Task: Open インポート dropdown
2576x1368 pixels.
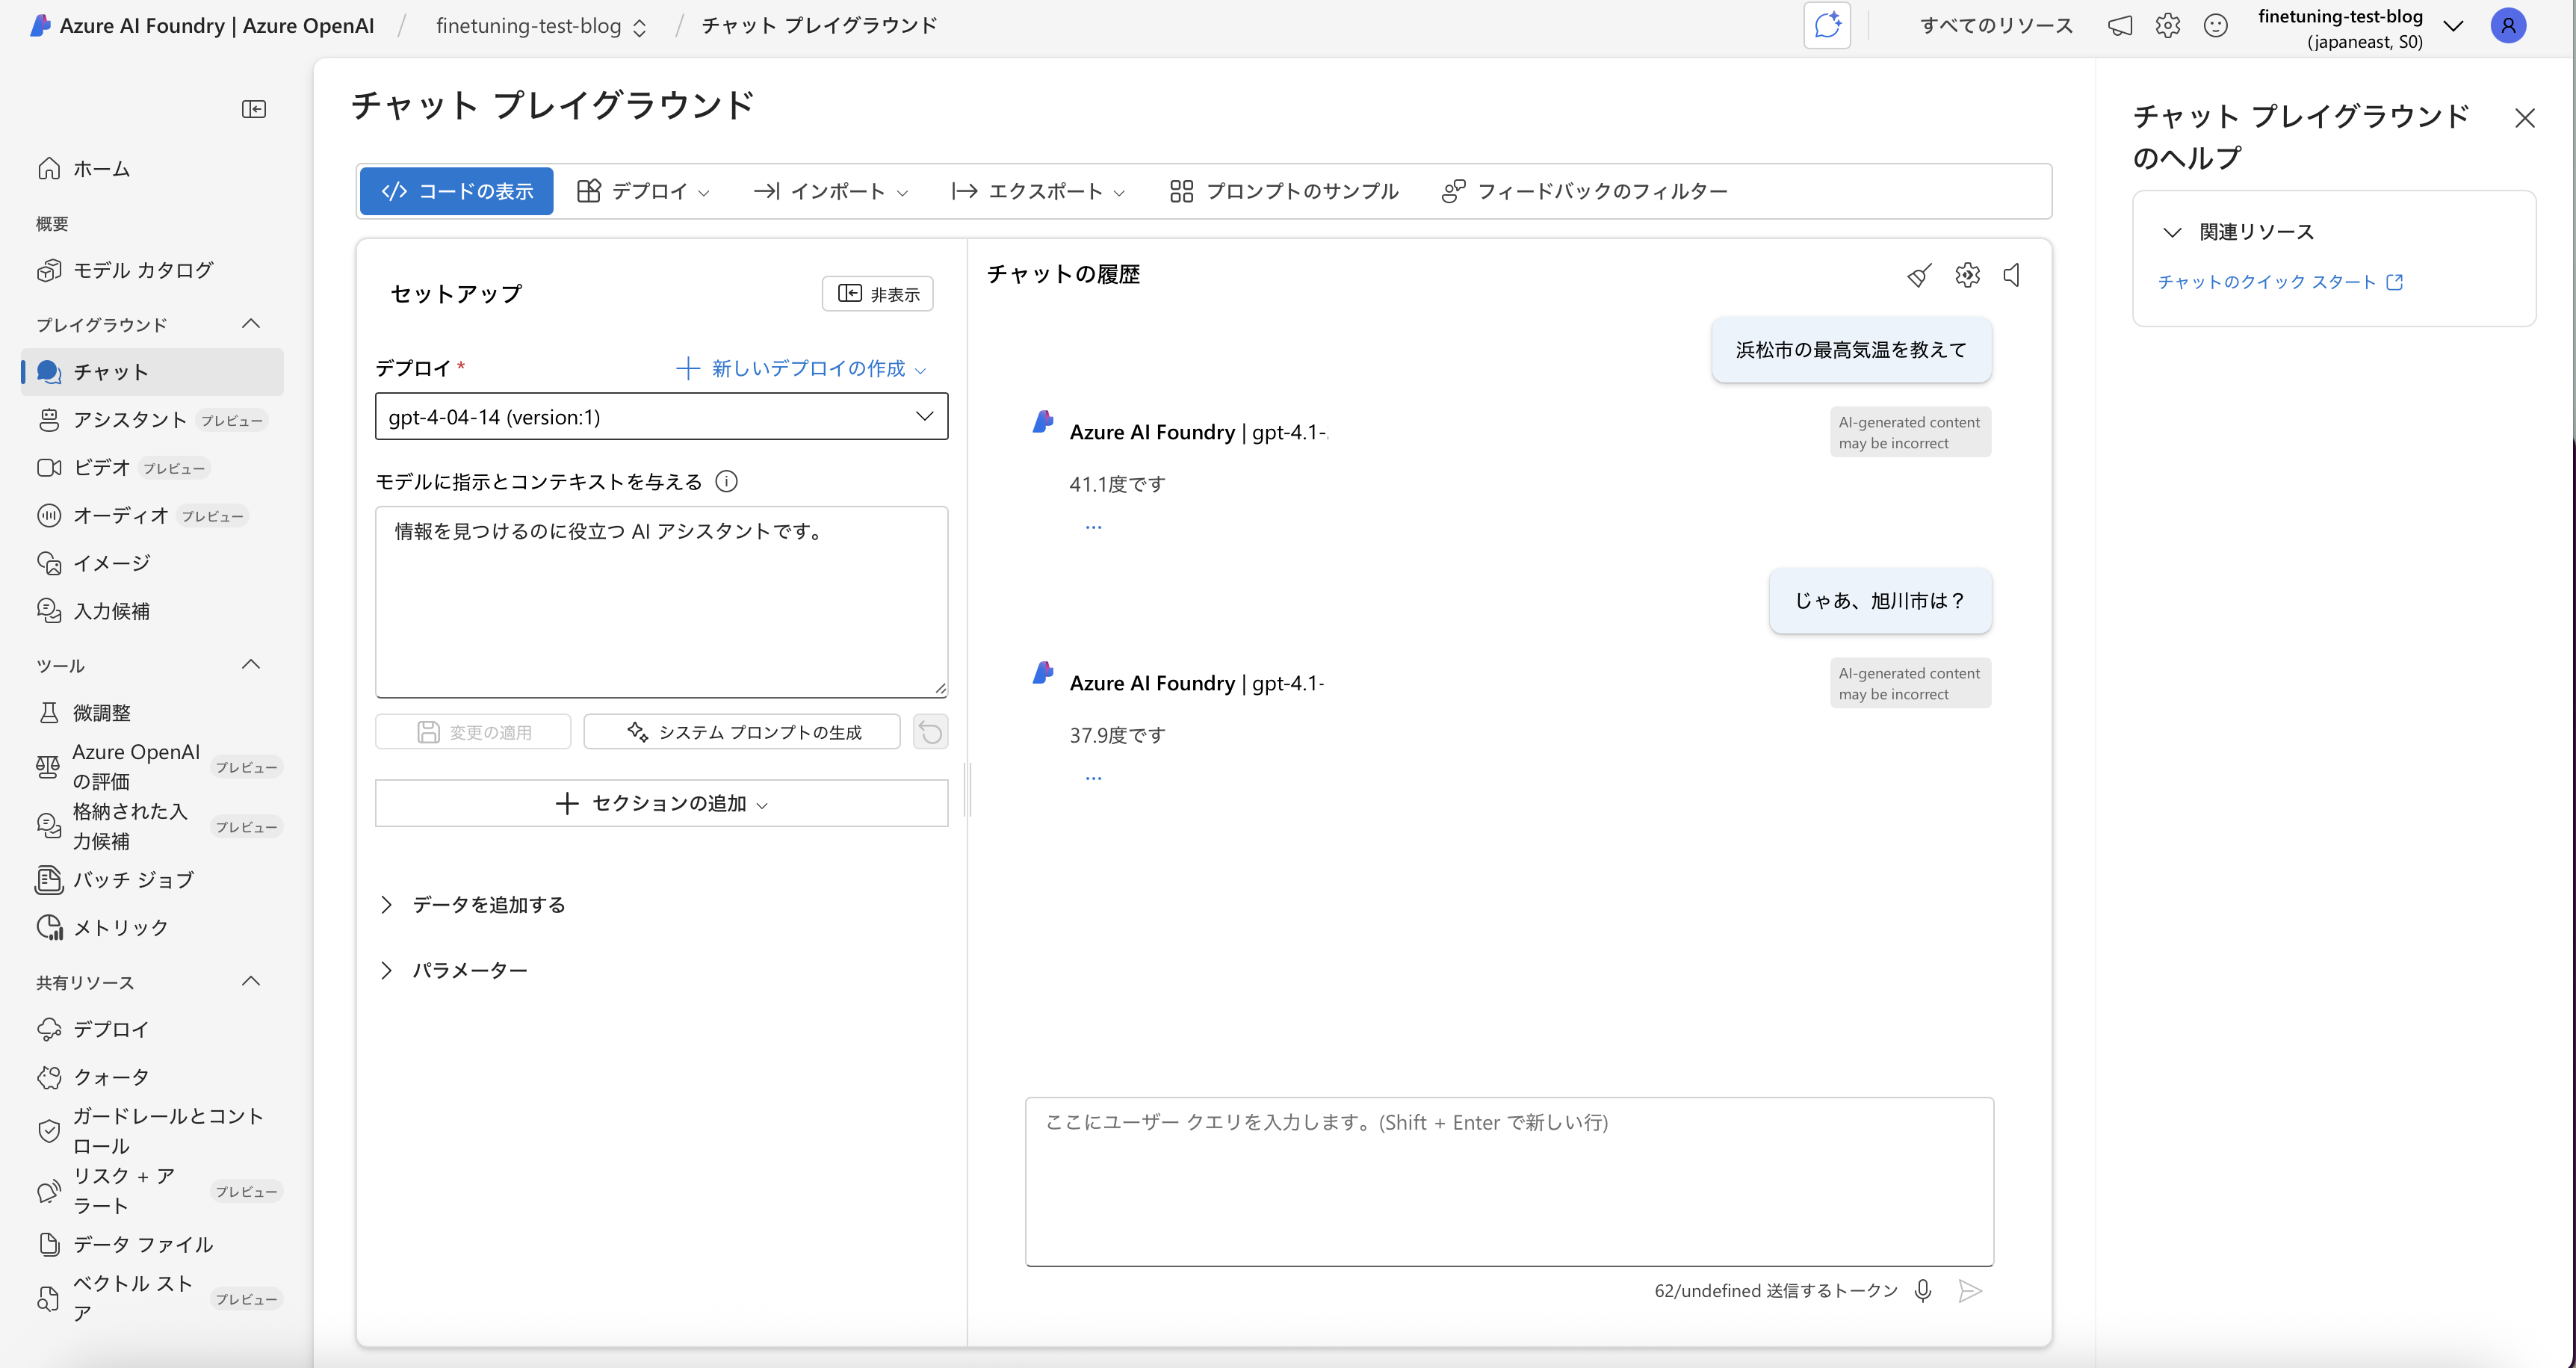Action: pyautogui.click(x=830, y=191)
